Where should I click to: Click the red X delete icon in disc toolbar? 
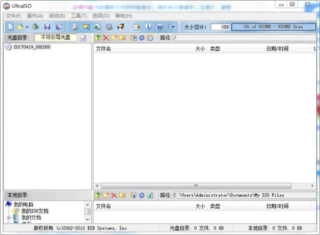pyautogui.click(x=106, y=37)
